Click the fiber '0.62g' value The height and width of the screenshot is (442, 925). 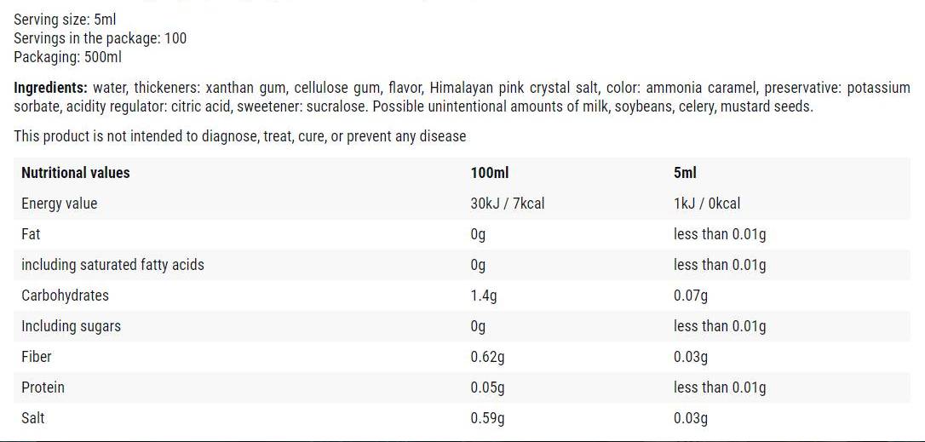click(x=487, y=357)
